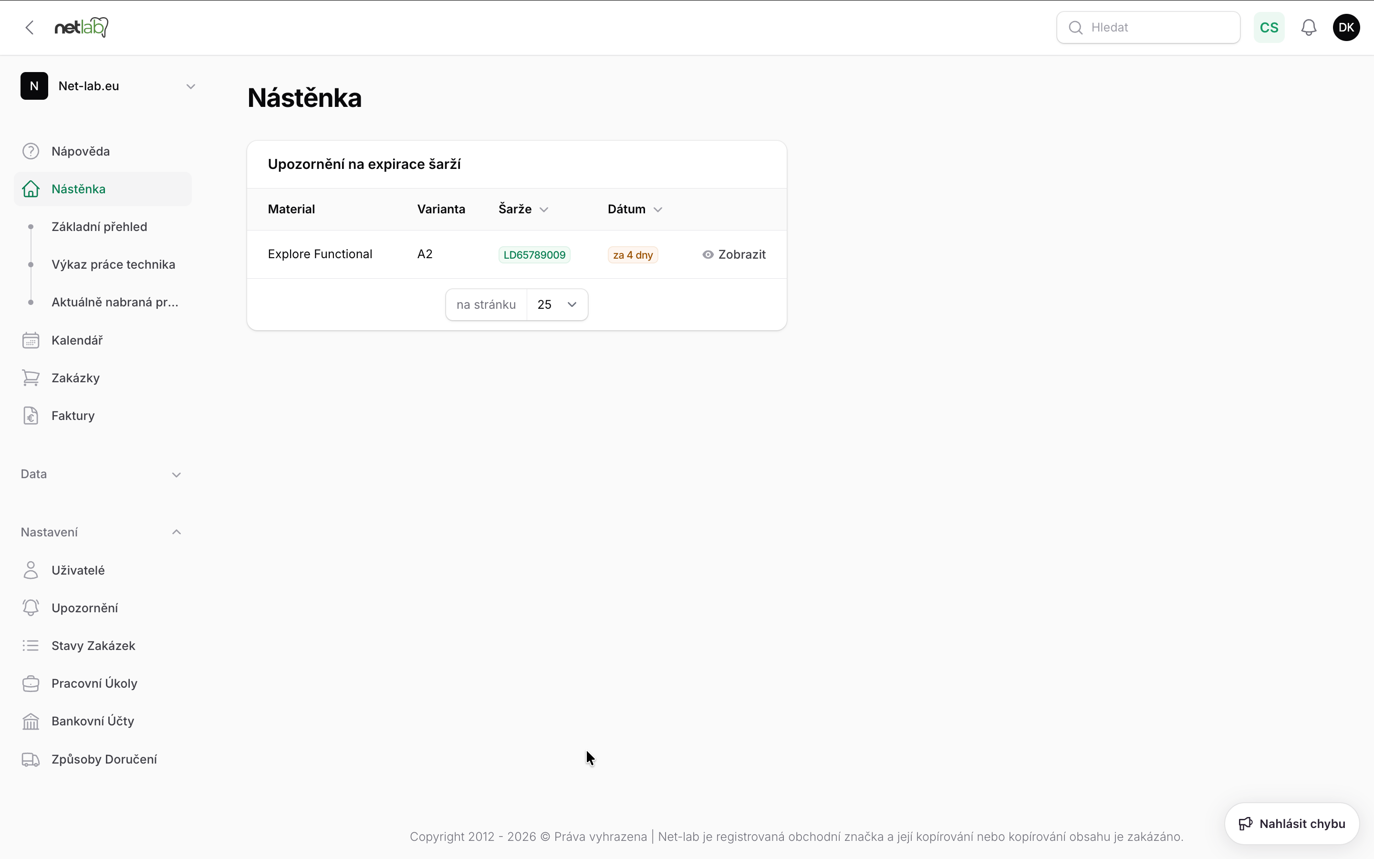Sort table by Dátum column
This screenshot has height=859, width=1374.
click(635, 209)
